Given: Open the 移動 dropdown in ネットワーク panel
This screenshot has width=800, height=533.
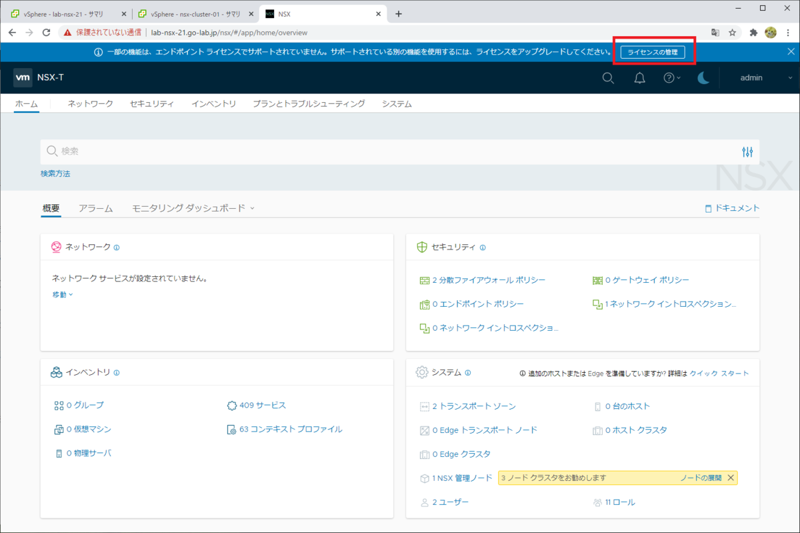Looking at the screenshot, I should (x=62, y=294).
